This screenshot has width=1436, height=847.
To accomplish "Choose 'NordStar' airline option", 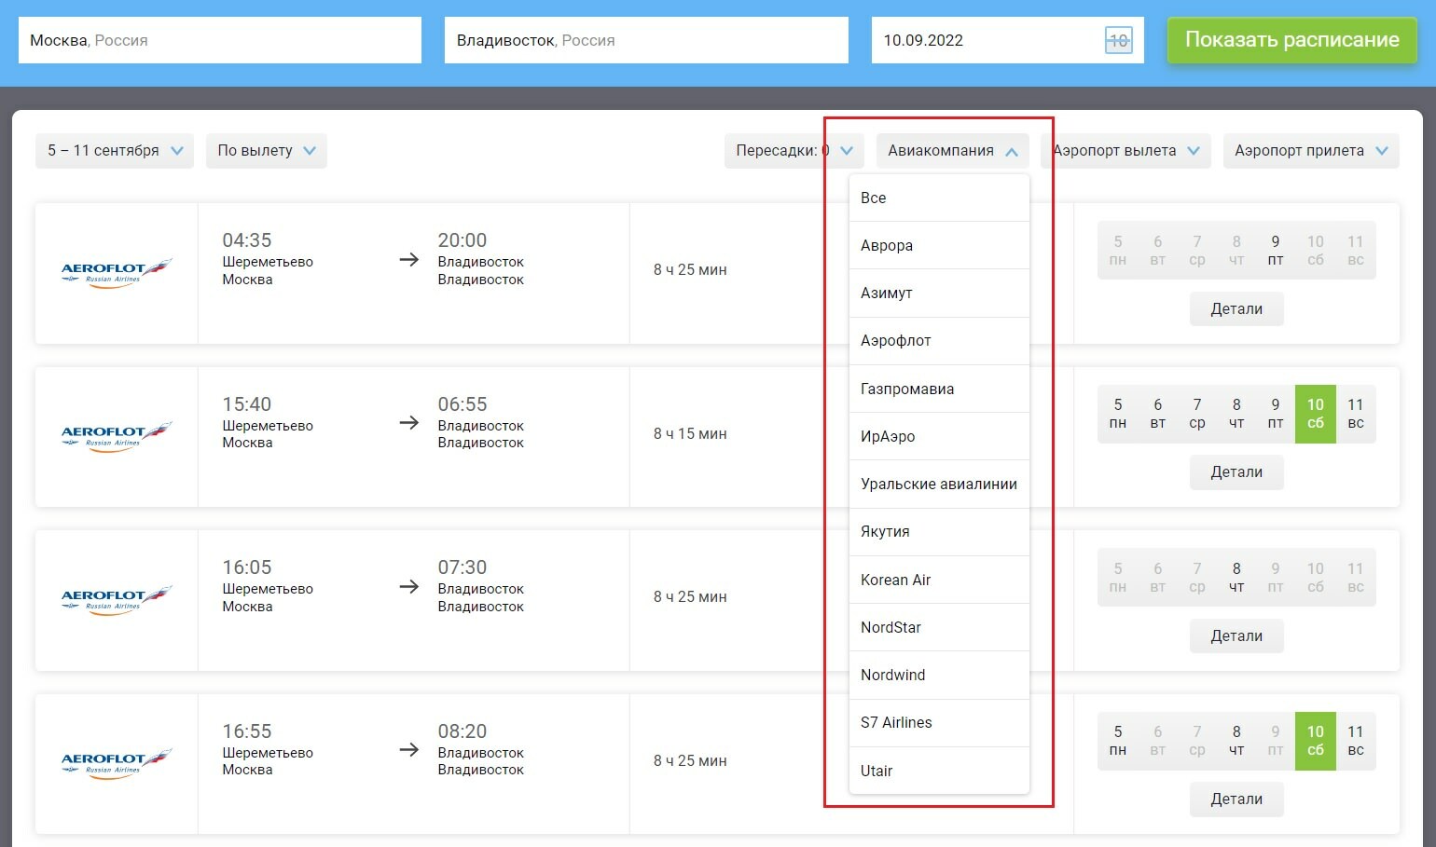I will (x=939, y=627).
